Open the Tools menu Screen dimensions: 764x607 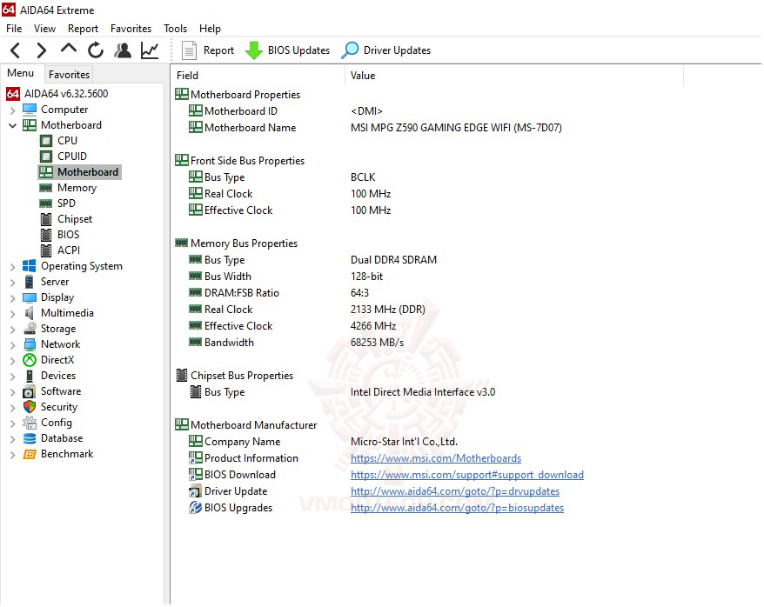click(x=176, y=29)
